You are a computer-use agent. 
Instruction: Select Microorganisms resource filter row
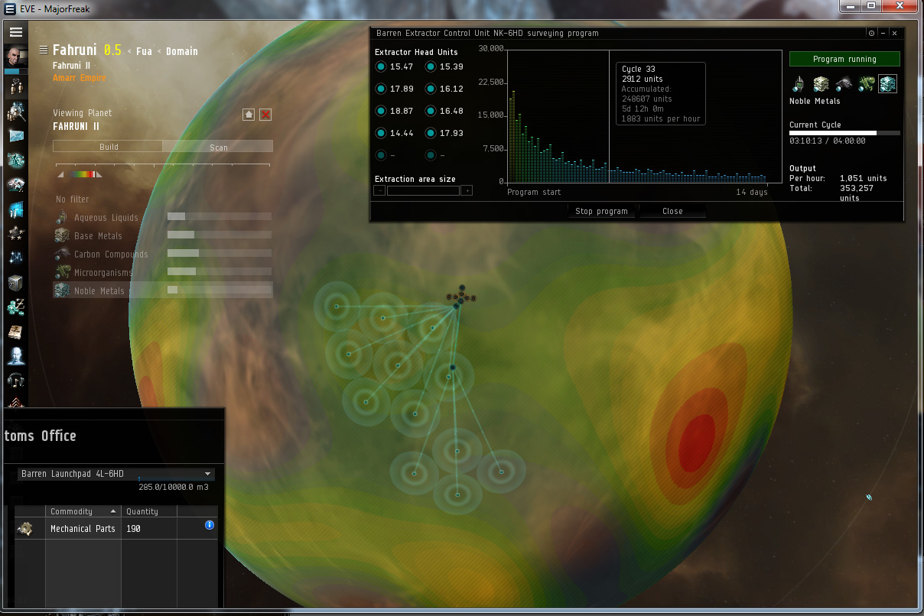[162, 273]
